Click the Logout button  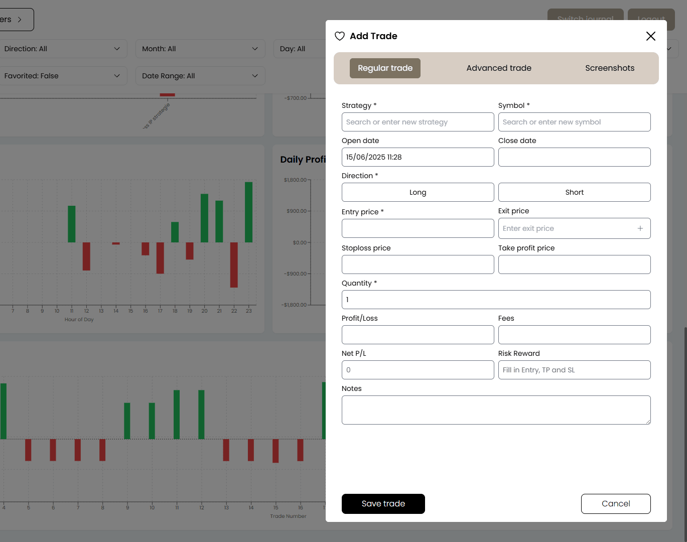[x=651, y=19]
